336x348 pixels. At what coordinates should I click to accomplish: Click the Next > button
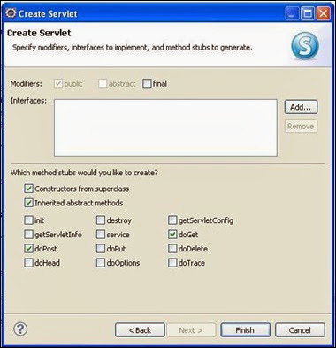coord(191,330)
